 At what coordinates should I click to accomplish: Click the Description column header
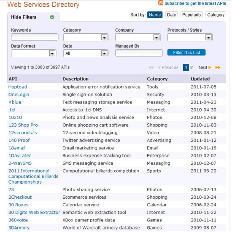[76, 79]
